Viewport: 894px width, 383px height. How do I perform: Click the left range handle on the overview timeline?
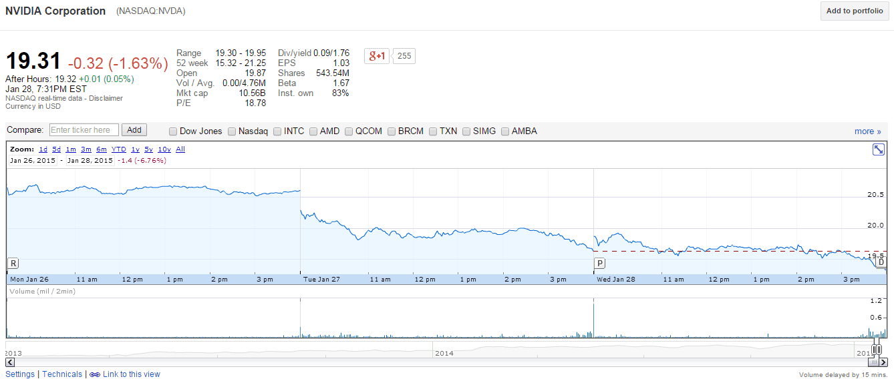(874, 349)
